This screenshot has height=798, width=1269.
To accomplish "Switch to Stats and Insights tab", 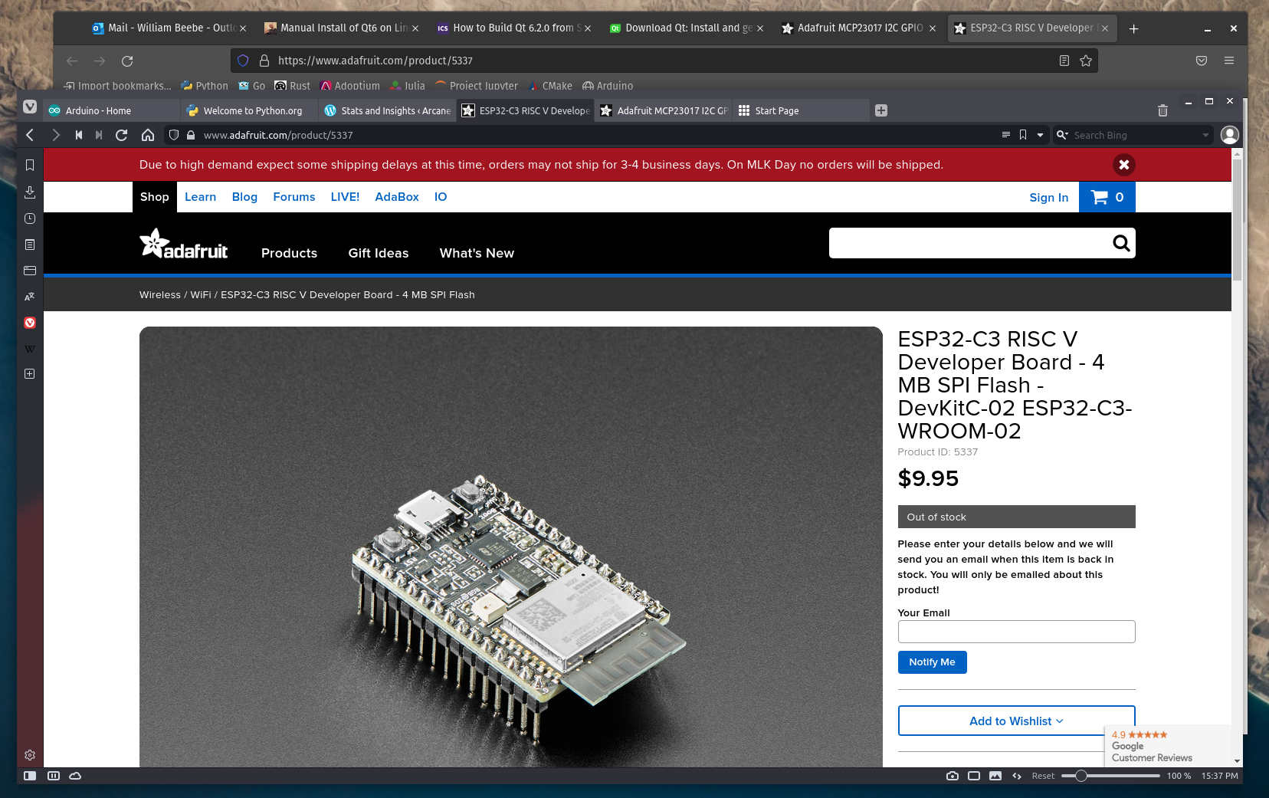I will click(387, 110).
